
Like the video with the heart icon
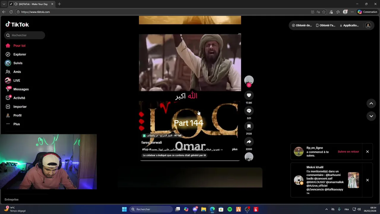pyautogui.click(x=249, y=95)
